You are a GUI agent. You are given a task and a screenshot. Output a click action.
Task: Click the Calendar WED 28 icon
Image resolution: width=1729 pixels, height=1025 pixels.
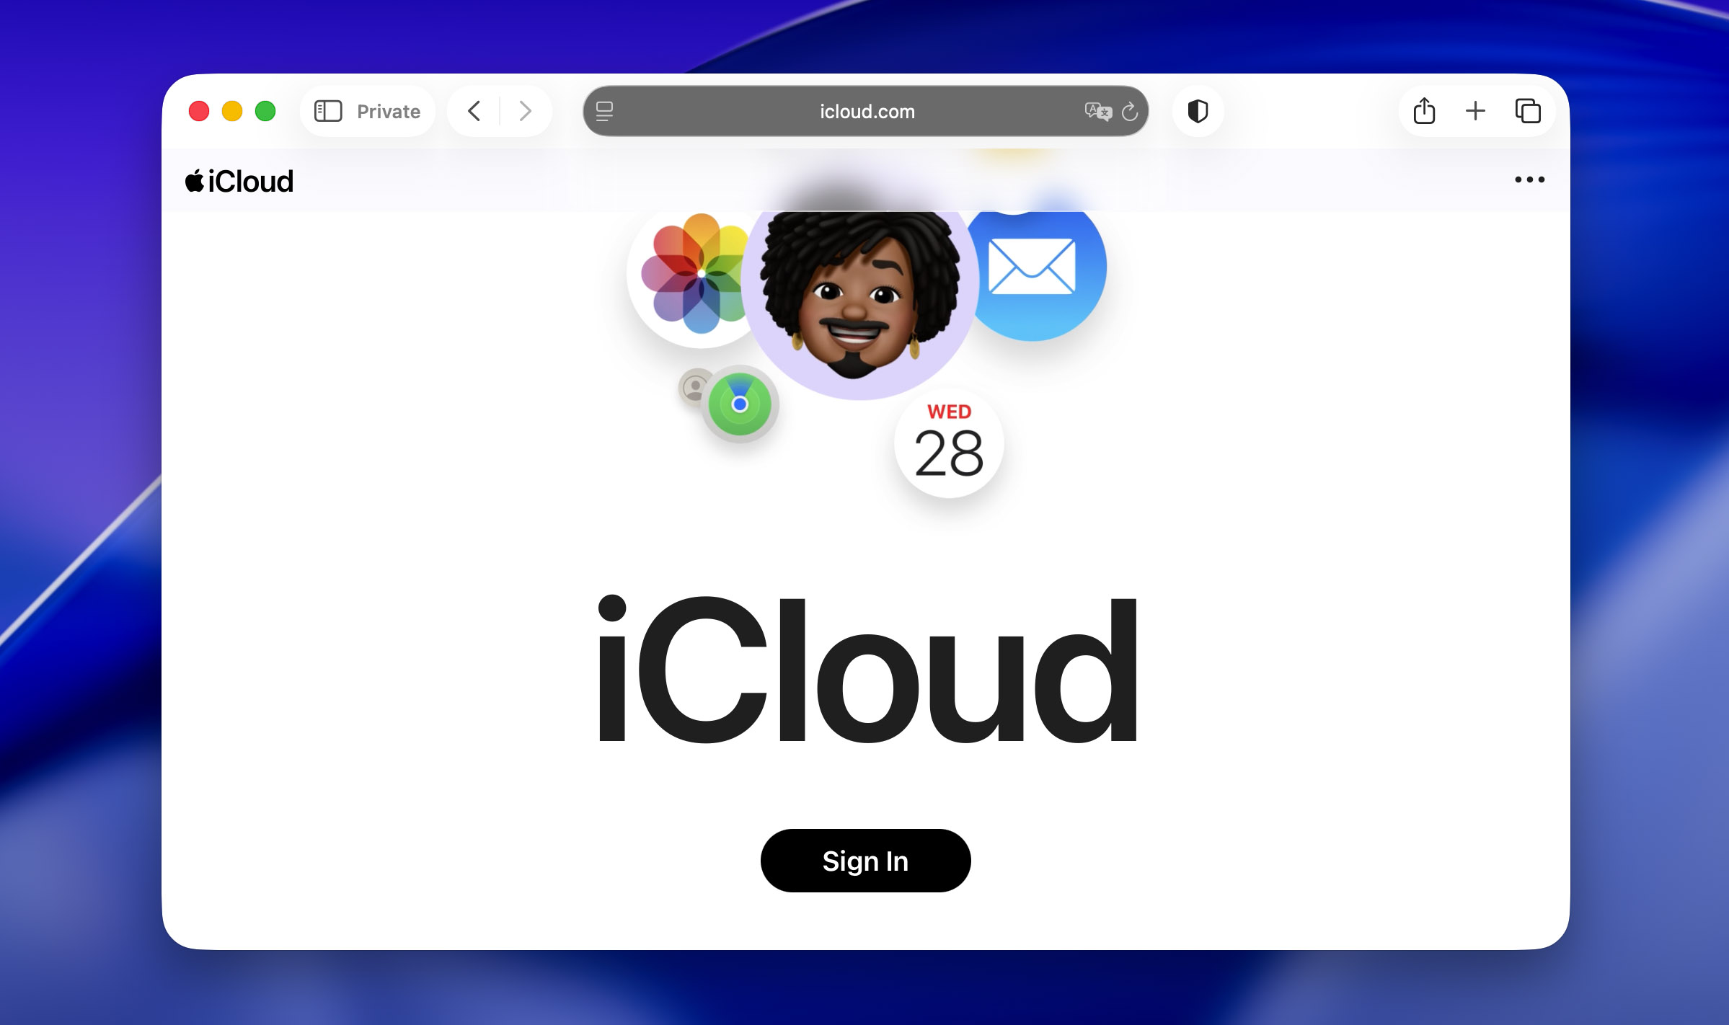949,443
